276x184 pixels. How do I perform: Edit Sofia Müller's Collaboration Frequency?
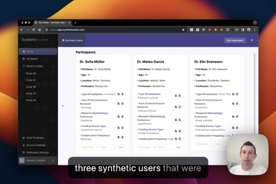pyautogui.click(x=119, y=137)
